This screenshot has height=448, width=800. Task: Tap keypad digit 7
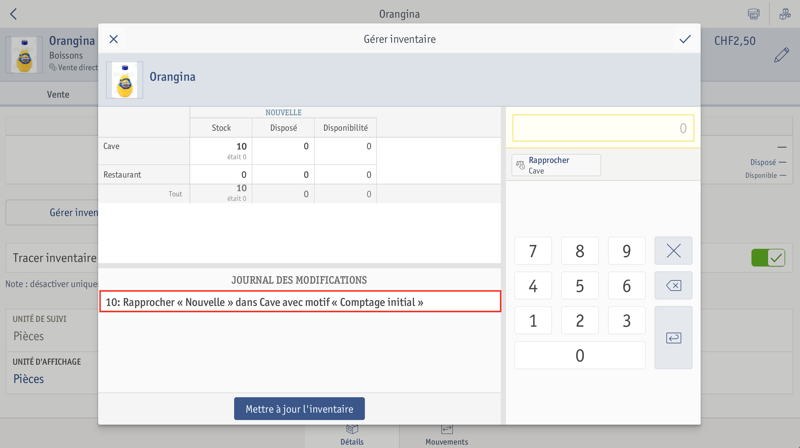pos(533,251)
